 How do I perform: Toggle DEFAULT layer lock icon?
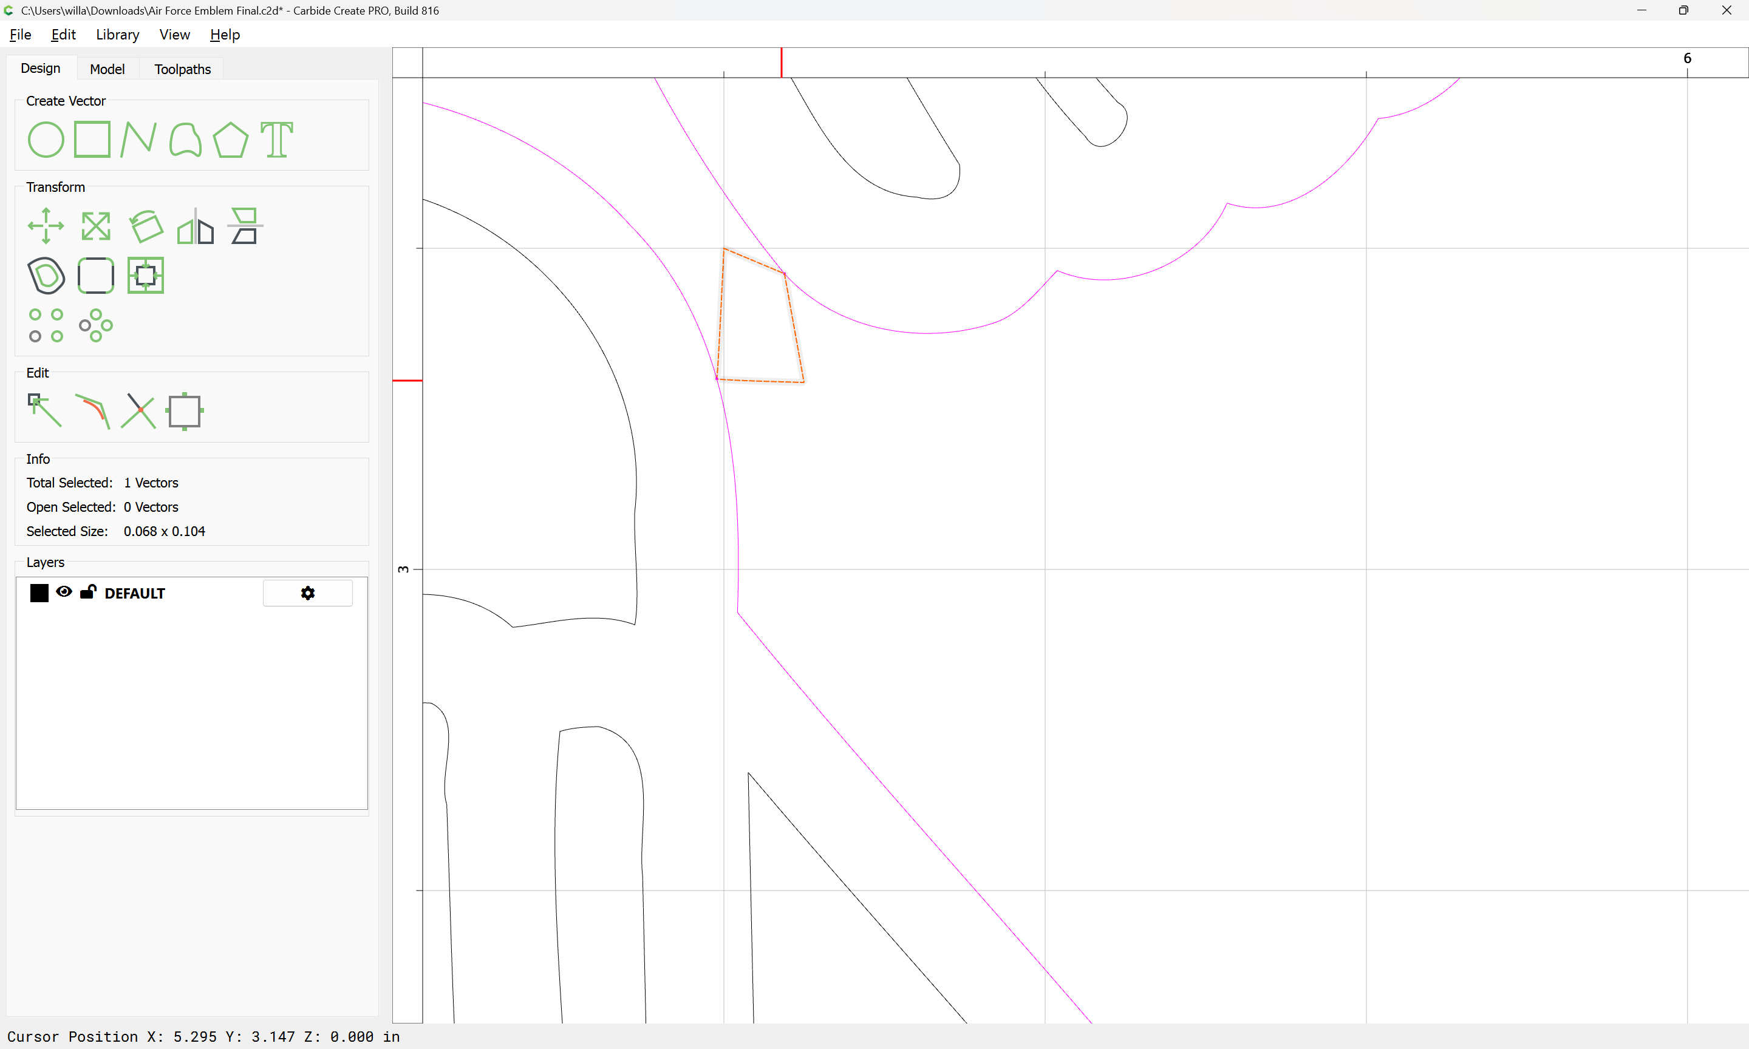pos(87,592)
